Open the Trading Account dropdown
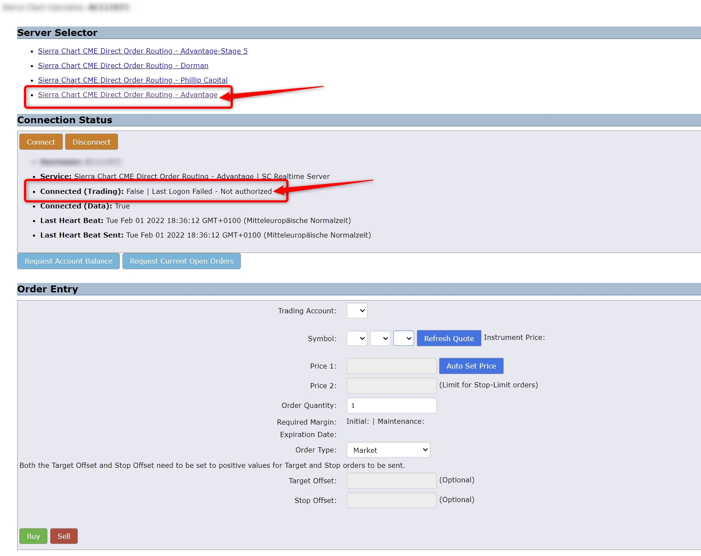Screen dimensions: 701x556 [357, 311]
